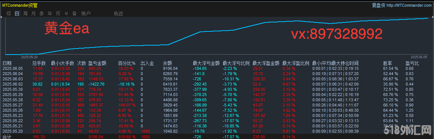Image resolution: width=434 pixels, height=139 pixels.
Task: Click the M icon tab
Action: click(x=66, y=13)
